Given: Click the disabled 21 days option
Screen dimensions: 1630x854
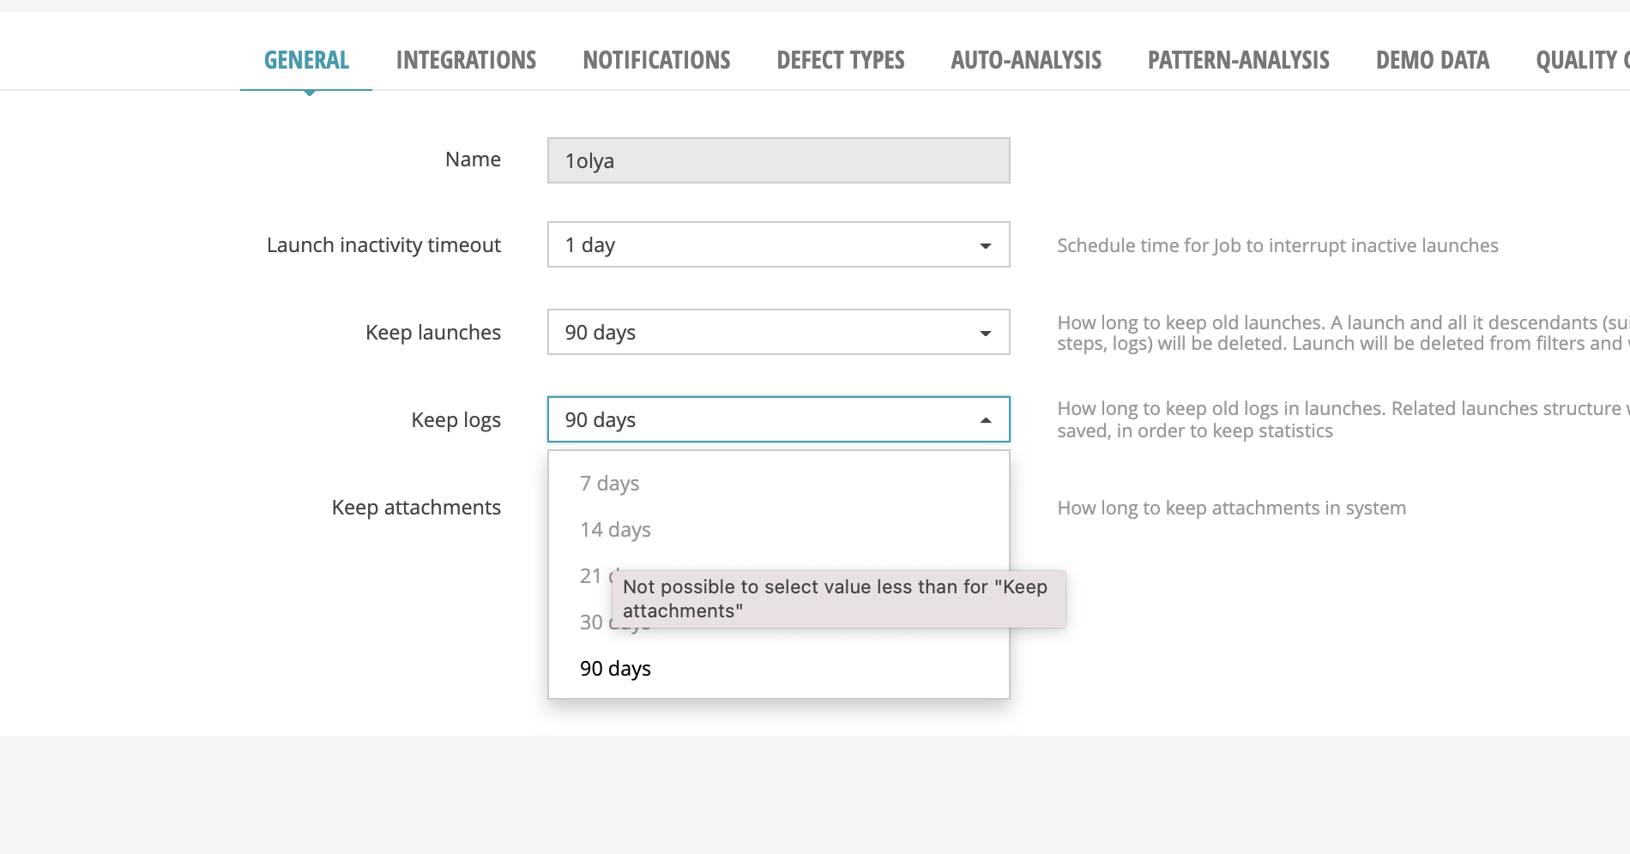Looking at the screenshot, I should pos(596,575).
